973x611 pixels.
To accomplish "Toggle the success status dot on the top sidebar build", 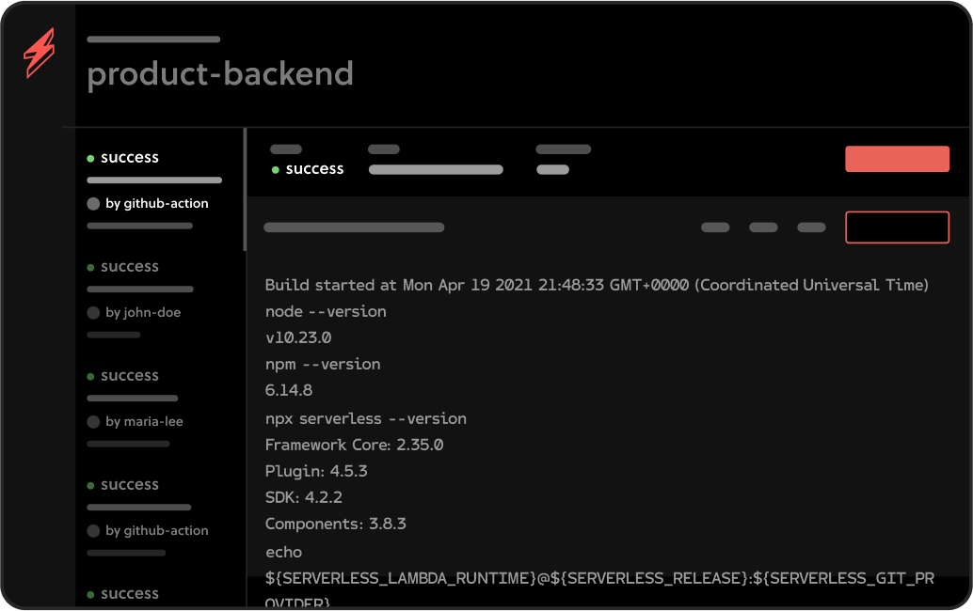I will coord(89,157).
